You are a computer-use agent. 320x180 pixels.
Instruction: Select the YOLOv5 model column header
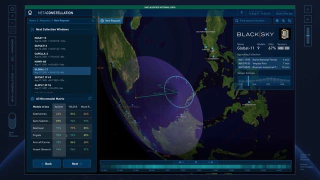[x=72, y=106]
